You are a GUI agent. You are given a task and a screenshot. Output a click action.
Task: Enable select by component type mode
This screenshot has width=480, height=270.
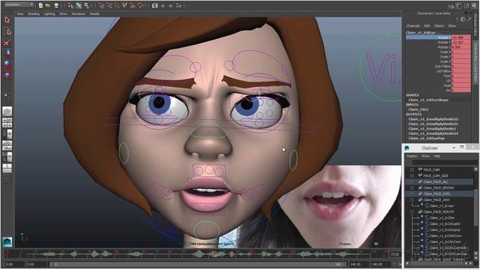coord(87,5)
